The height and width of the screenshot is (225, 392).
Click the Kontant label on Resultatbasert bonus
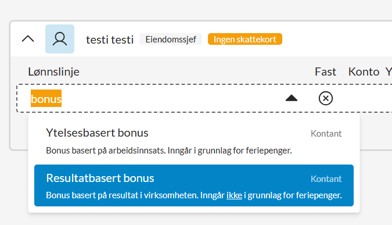coord(326,179)
